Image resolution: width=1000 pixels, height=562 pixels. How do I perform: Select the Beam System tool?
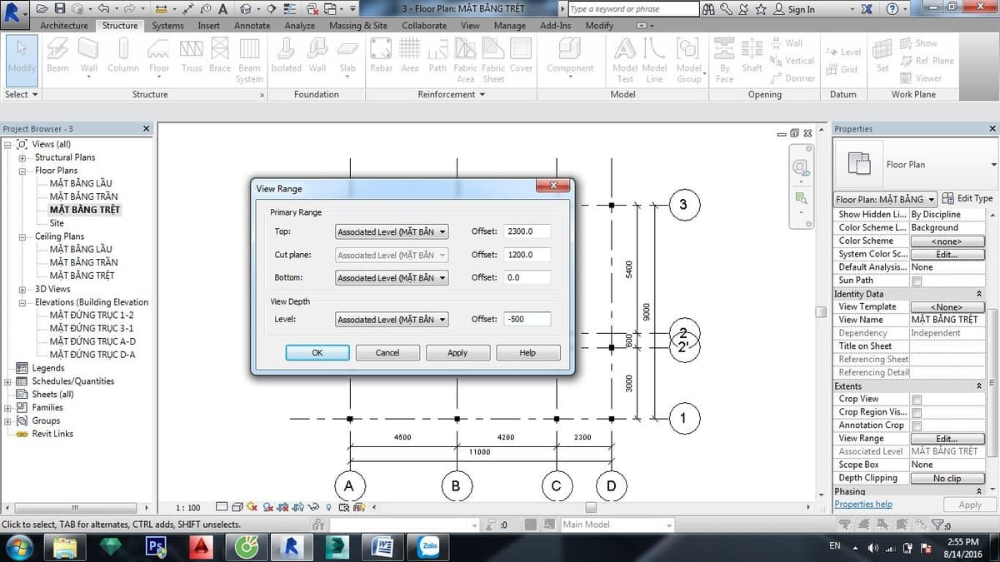(x=249, y=60)
